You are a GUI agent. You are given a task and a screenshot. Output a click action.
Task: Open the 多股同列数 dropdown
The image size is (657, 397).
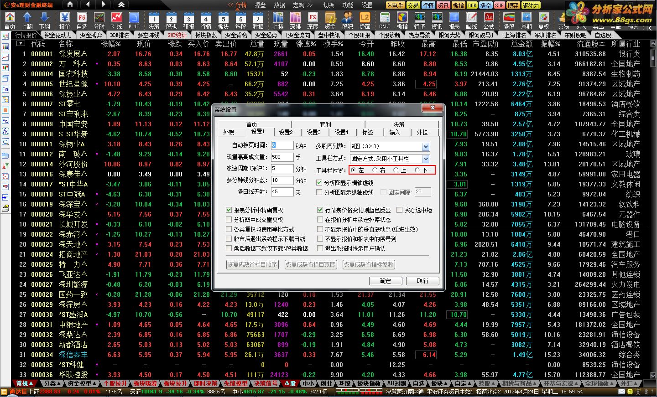(x=426, y=146)
